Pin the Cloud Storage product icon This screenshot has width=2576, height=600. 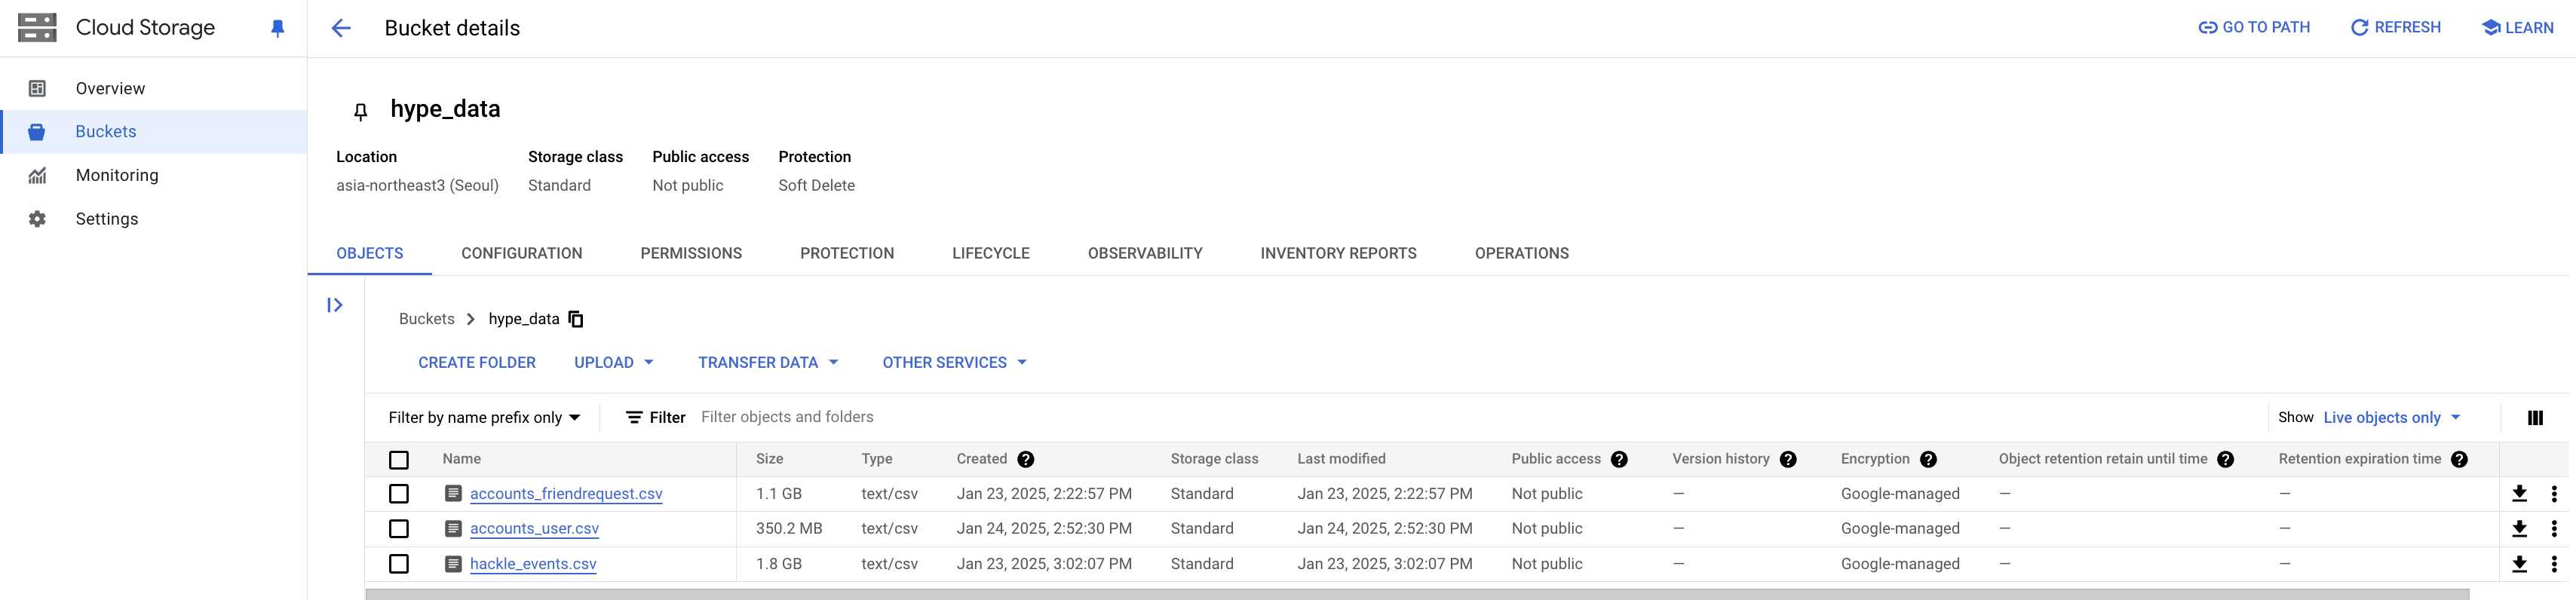coord(278,28)
